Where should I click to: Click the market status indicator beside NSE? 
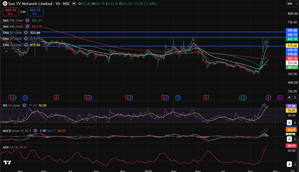coord(74,4)
